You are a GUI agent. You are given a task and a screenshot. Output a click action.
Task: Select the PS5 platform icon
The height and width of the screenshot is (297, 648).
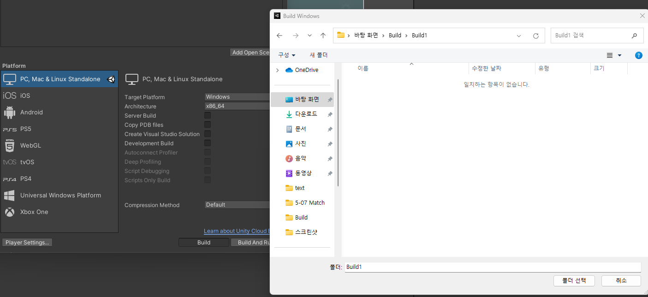[x=9, y=129]
